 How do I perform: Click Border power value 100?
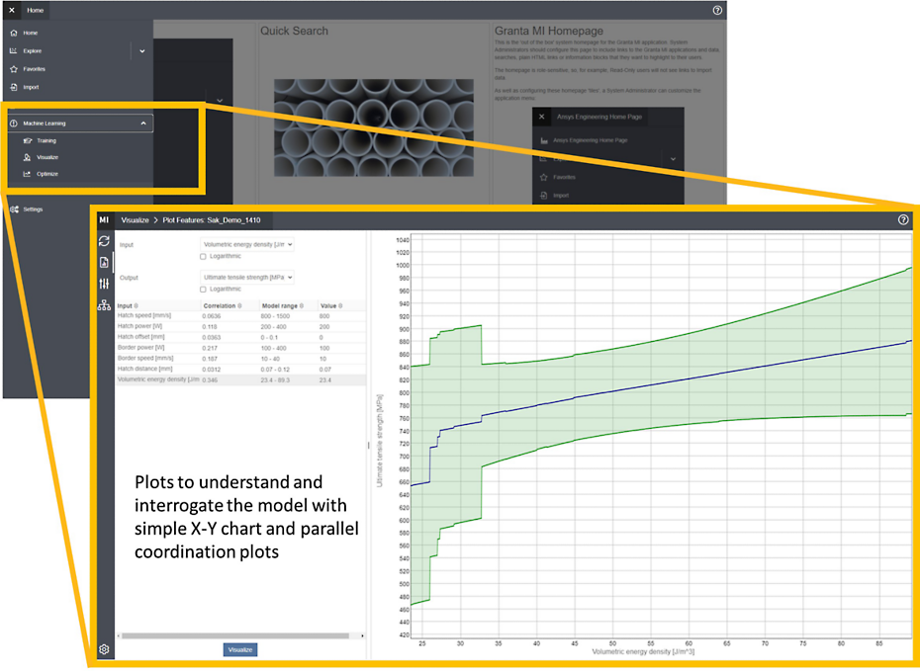point(324,348)
